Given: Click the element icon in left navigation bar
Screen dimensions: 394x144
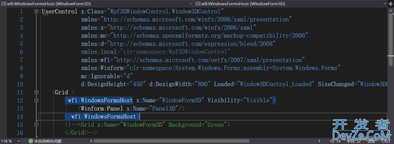Looking at the screenshot, I should tap(4, 4).
